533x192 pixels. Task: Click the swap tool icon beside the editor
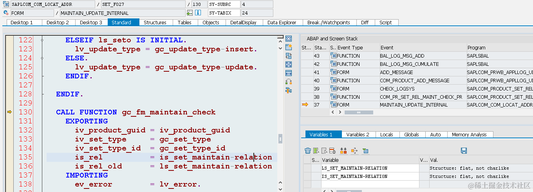[x=289, y=56]
